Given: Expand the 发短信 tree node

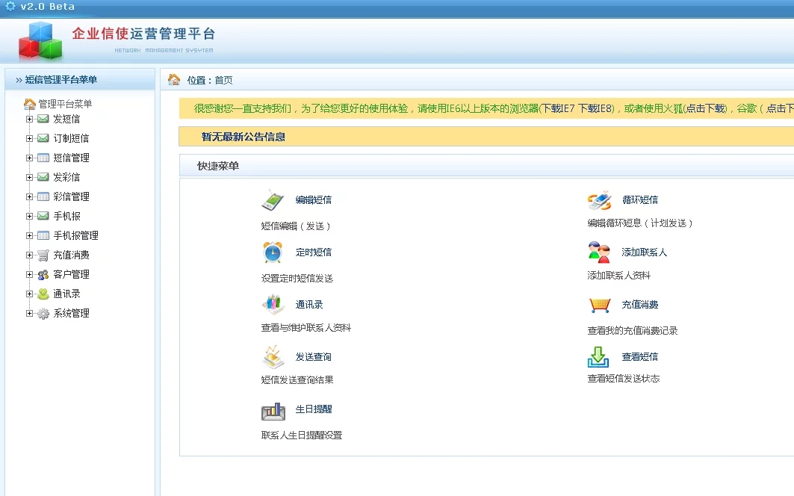Looking at the screenshot, I should click(x=30, y=119).
